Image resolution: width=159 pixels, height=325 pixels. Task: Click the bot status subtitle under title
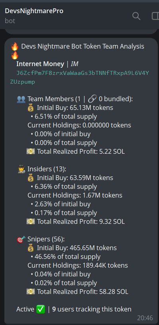pos(10,21)
